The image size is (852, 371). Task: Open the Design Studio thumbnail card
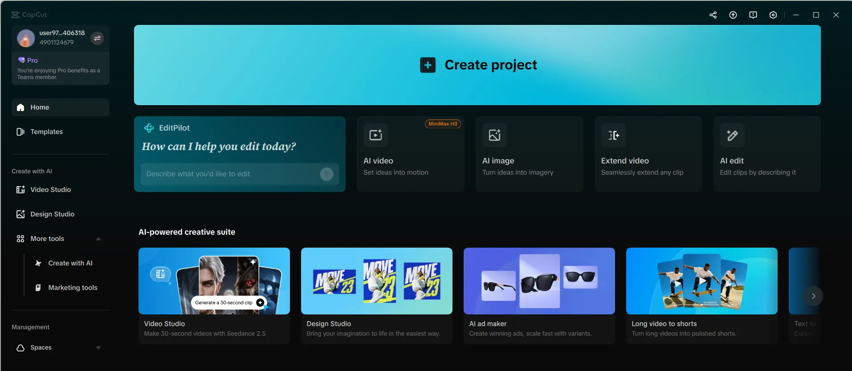pyautogui.click(x=377, y=281)
